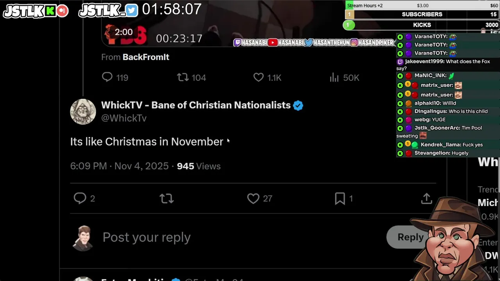Click the gray Reply button
The width and height of the screenshot is (500, 281).
410,237
